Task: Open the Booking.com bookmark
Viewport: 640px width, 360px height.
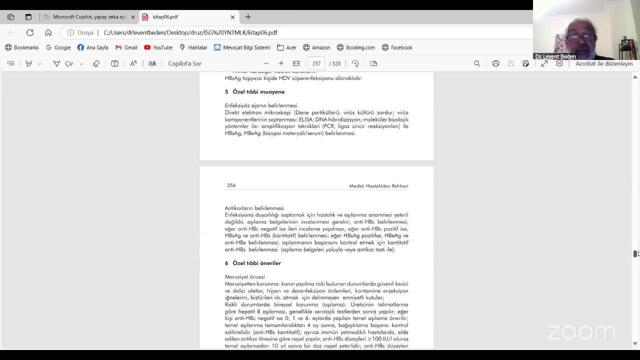Action: click(x=355, y=47)
